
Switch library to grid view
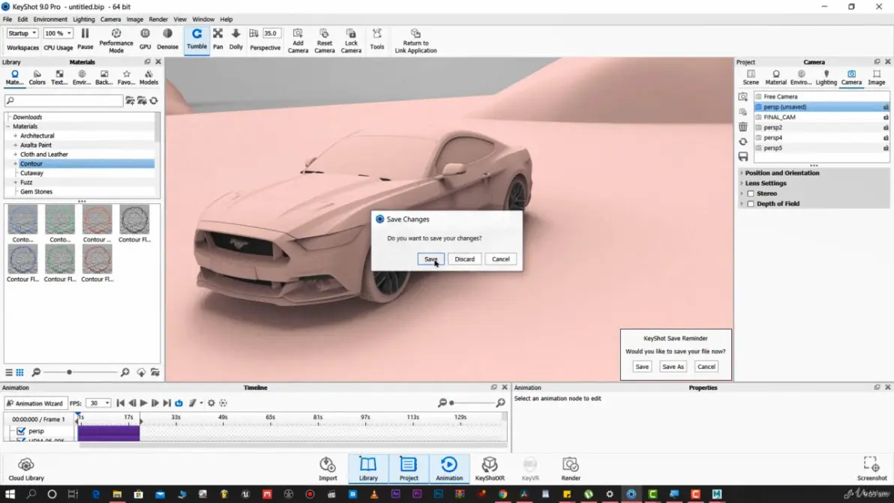tap(20, 373)
